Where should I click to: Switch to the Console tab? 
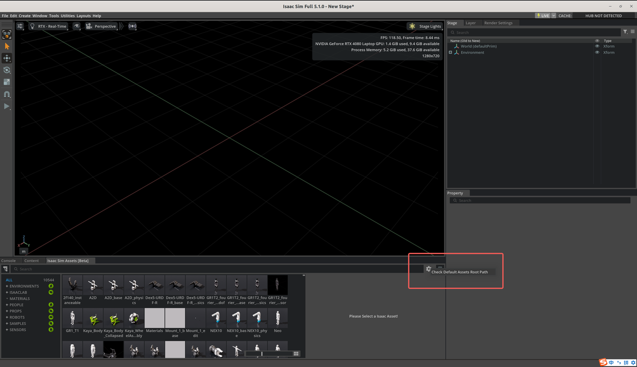tap(8, 260)
